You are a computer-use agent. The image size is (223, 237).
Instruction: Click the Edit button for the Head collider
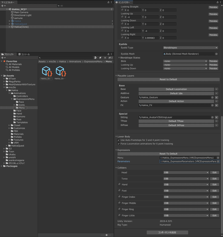214,173
